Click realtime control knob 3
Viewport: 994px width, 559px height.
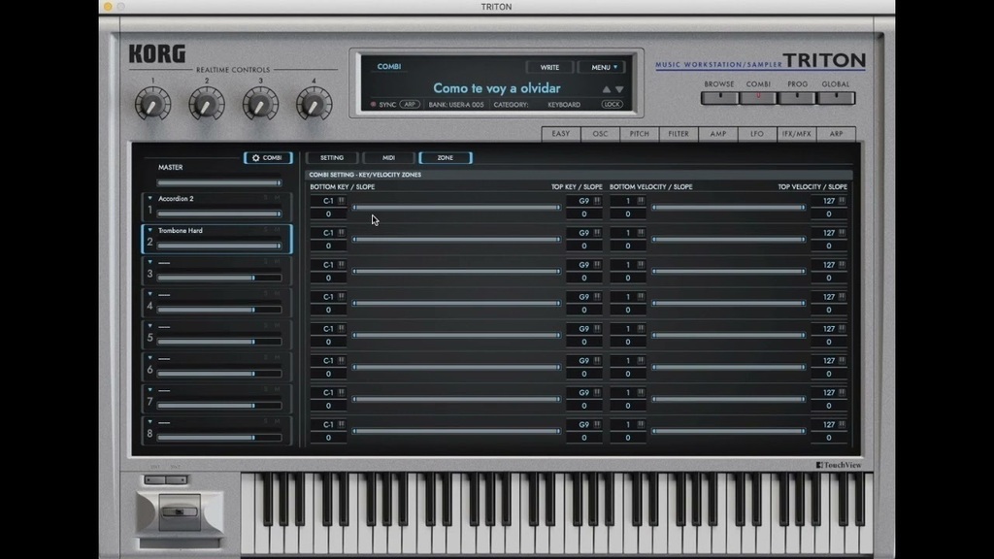(x=260, y=104)
